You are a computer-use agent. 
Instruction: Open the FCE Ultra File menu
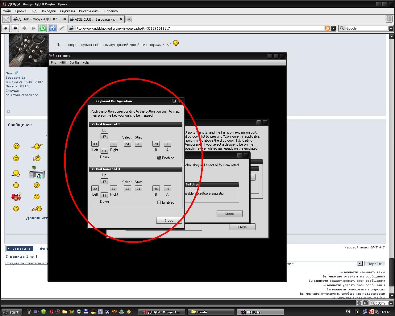[x=53, y=62]
